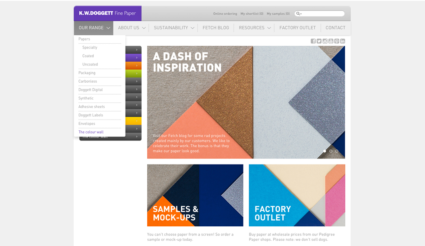Open the Facebook social icon
425x246 pixels.
[313, 41]
